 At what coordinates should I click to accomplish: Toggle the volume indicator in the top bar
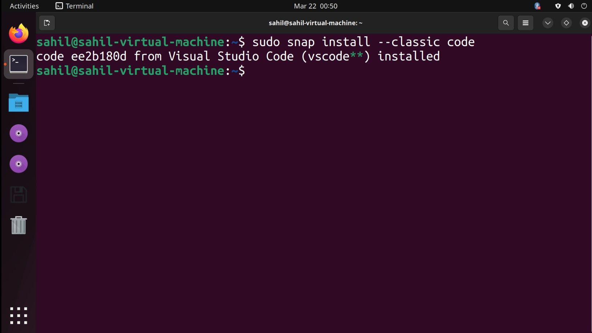click(x=571, y=6)
